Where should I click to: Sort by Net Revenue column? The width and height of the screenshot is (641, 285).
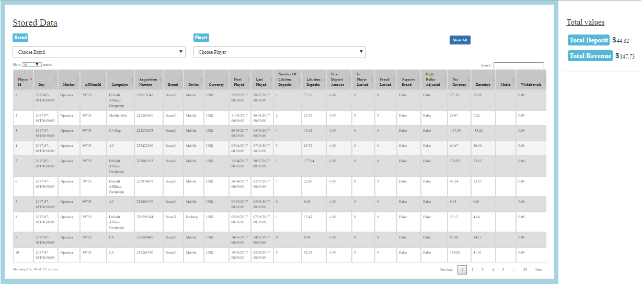(x=459, y=82)
